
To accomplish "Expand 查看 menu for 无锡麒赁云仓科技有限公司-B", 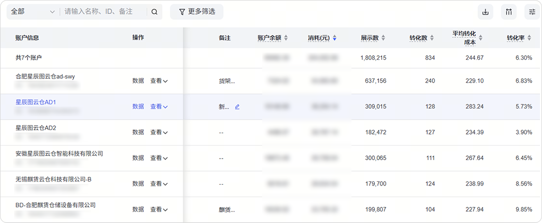I will [x=159, y=184].
